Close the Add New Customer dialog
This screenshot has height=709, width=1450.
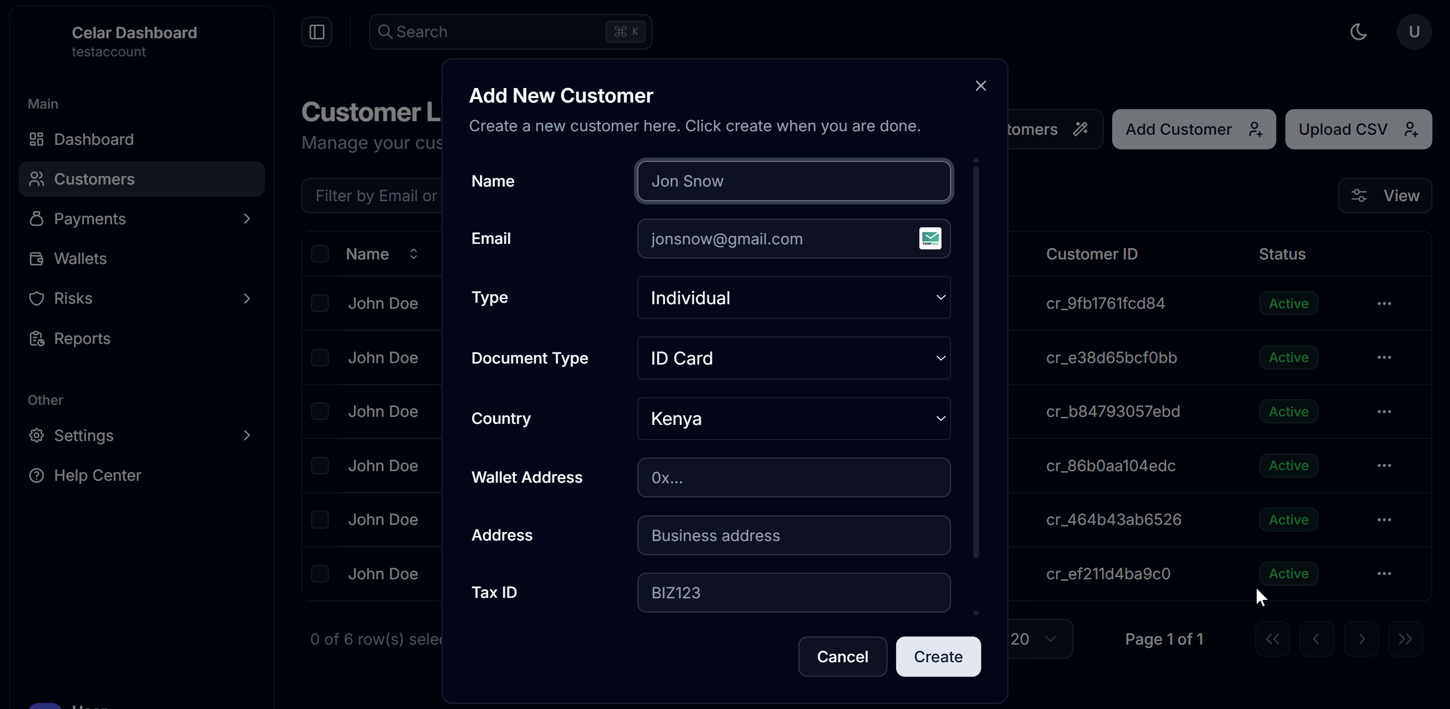click(x=981, y=85)
